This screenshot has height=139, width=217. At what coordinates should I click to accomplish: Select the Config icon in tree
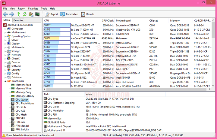pyautogui.click(x=9, y=74)
